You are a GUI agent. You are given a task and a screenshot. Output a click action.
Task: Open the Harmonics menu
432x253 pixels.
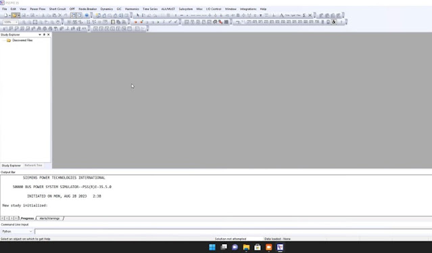(x=132, y=9)
